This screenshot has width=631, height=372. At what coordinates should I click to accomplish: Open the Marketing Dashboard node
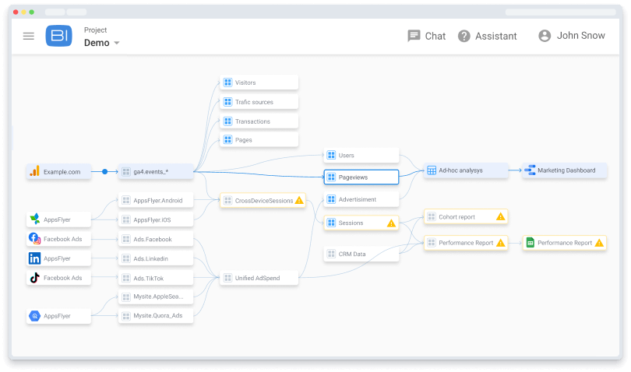[x=564, y=170]
